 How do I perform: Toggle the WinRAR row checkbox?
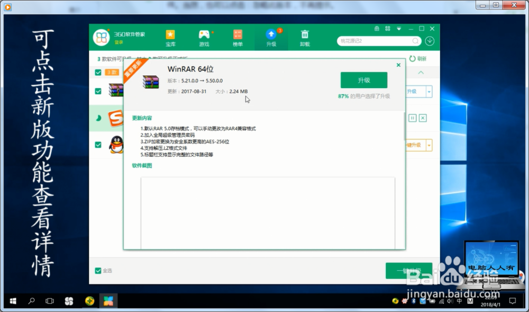coord(98,91)
